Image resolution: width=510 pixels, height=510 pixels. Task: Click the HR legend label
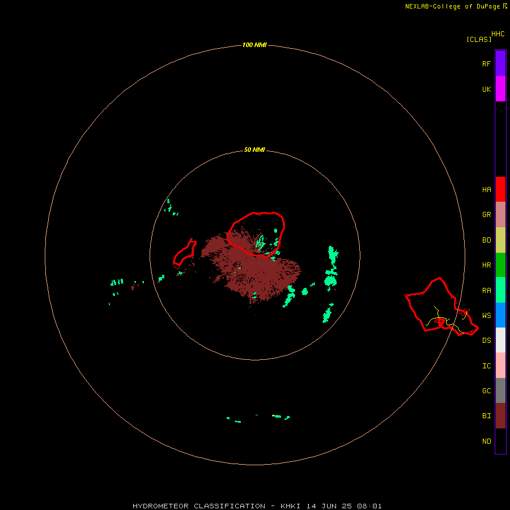coord(486,265)
